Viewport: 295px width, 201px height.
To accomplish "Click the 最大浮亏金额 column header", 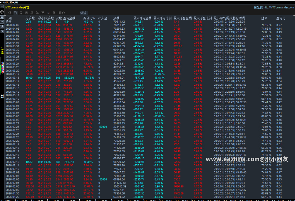I will point(143,18).
